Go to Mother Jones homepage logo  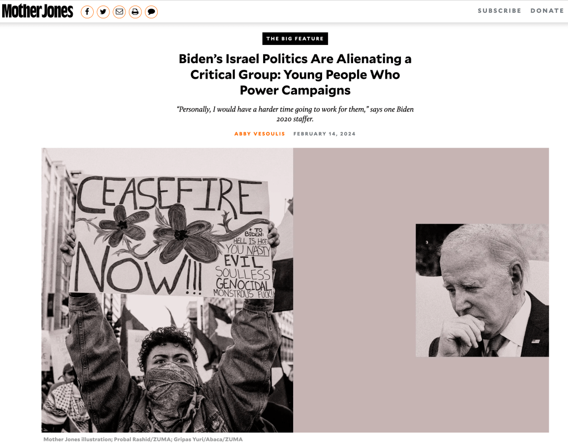coord(38,11)
